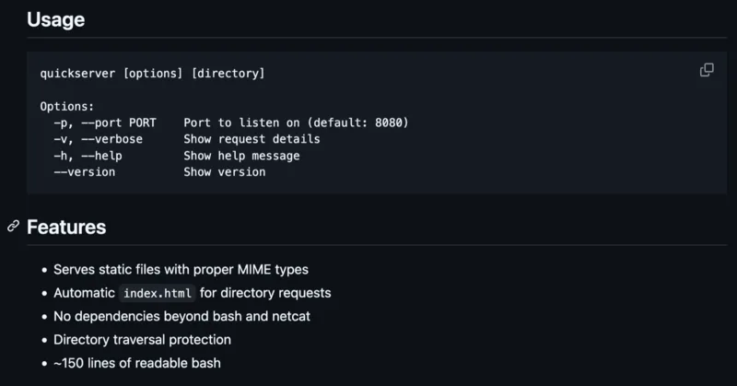Click 'Port to listen on (default: 8080)' description

[296, 123]
